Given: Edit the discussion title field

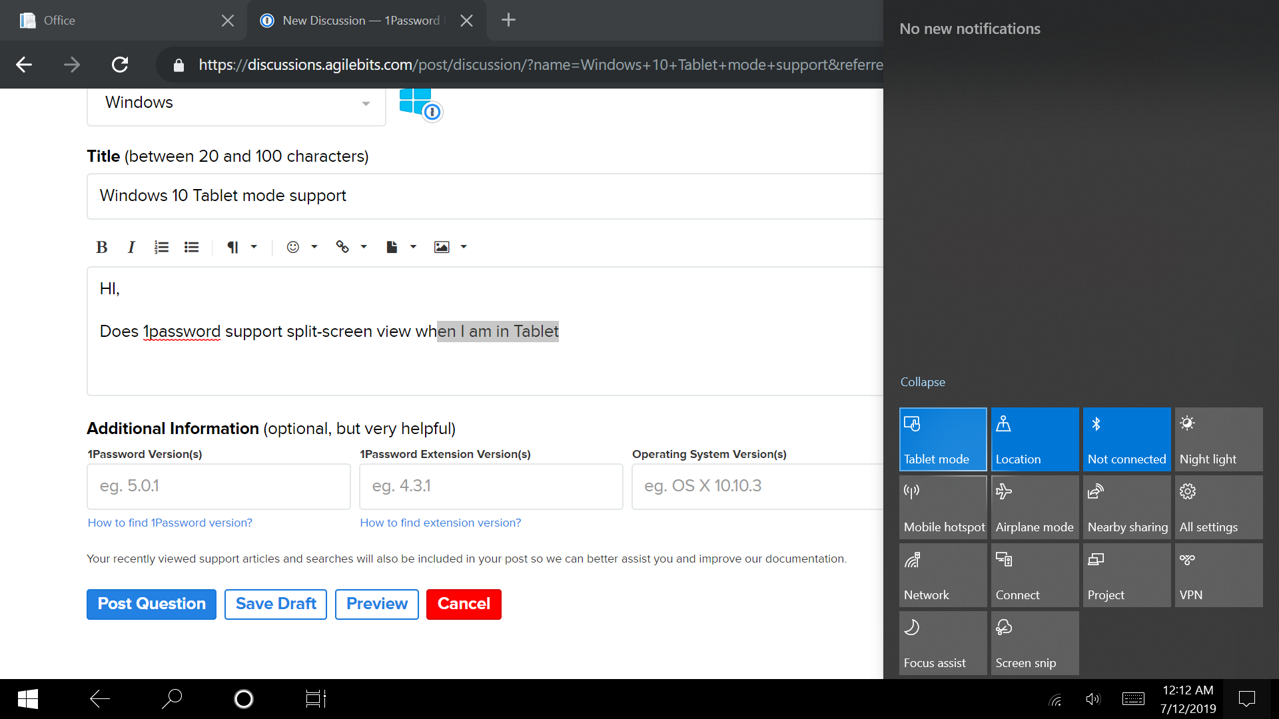Looking at the screenshot, I should [x=485, y=196].
